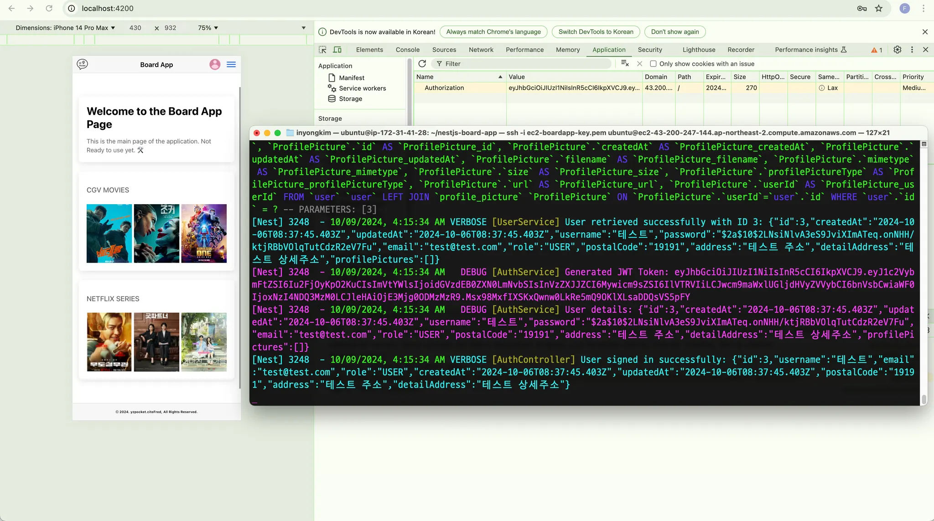This screenshot has height=521, width=934.
Task: Click the inspect element picker icon
Action: (322, 50)
